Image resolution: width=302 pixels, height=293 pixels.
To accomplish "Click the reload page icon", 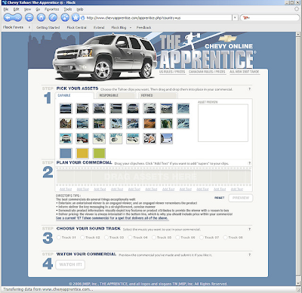I will click(x=29, y=17).
